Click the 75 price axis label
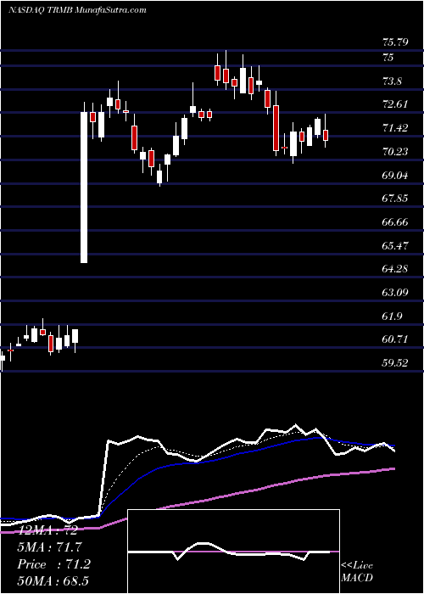 388,58
